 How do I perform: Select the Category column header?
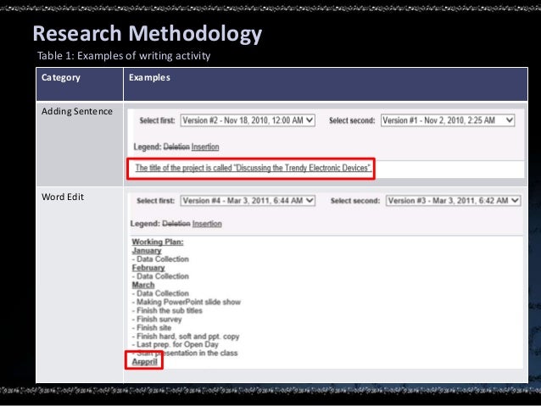[x=61, y=78]
